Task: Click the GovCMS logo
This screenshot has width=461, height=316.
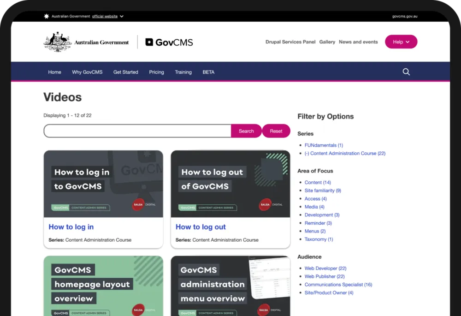Action: coord(168,42)
